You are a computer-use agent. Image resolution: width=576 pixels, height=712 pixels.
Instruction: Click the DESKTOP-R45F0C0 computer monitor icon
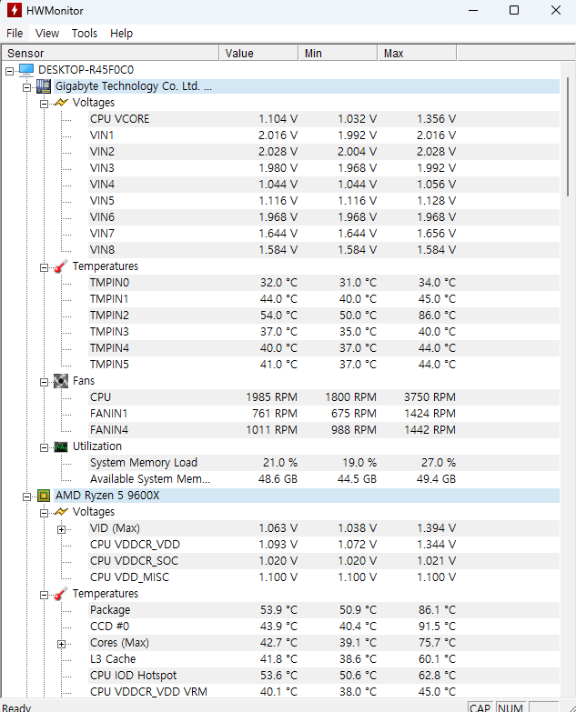[x=25, y=69]
